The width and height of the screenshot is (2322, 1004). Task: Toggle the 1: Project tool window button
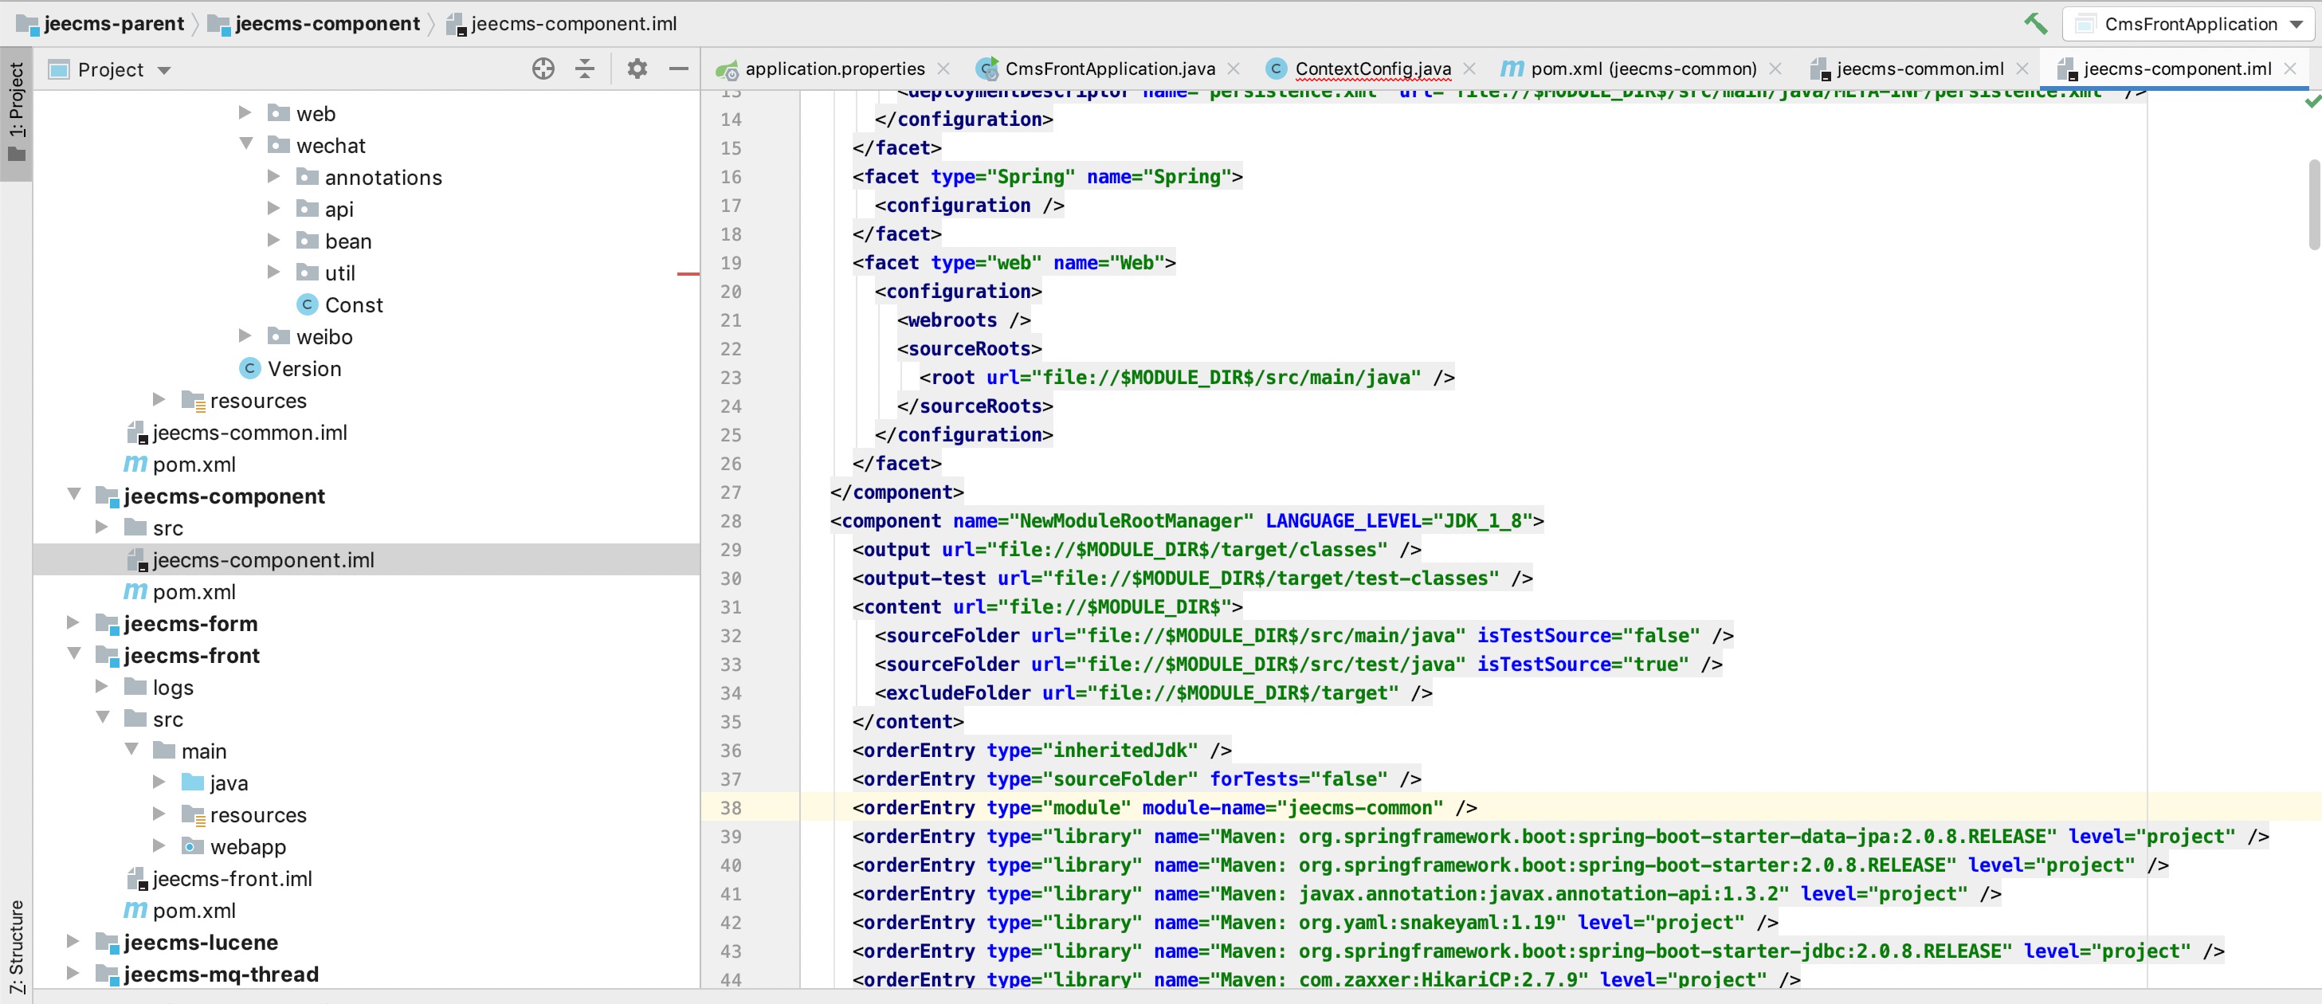tap(16, 112)
